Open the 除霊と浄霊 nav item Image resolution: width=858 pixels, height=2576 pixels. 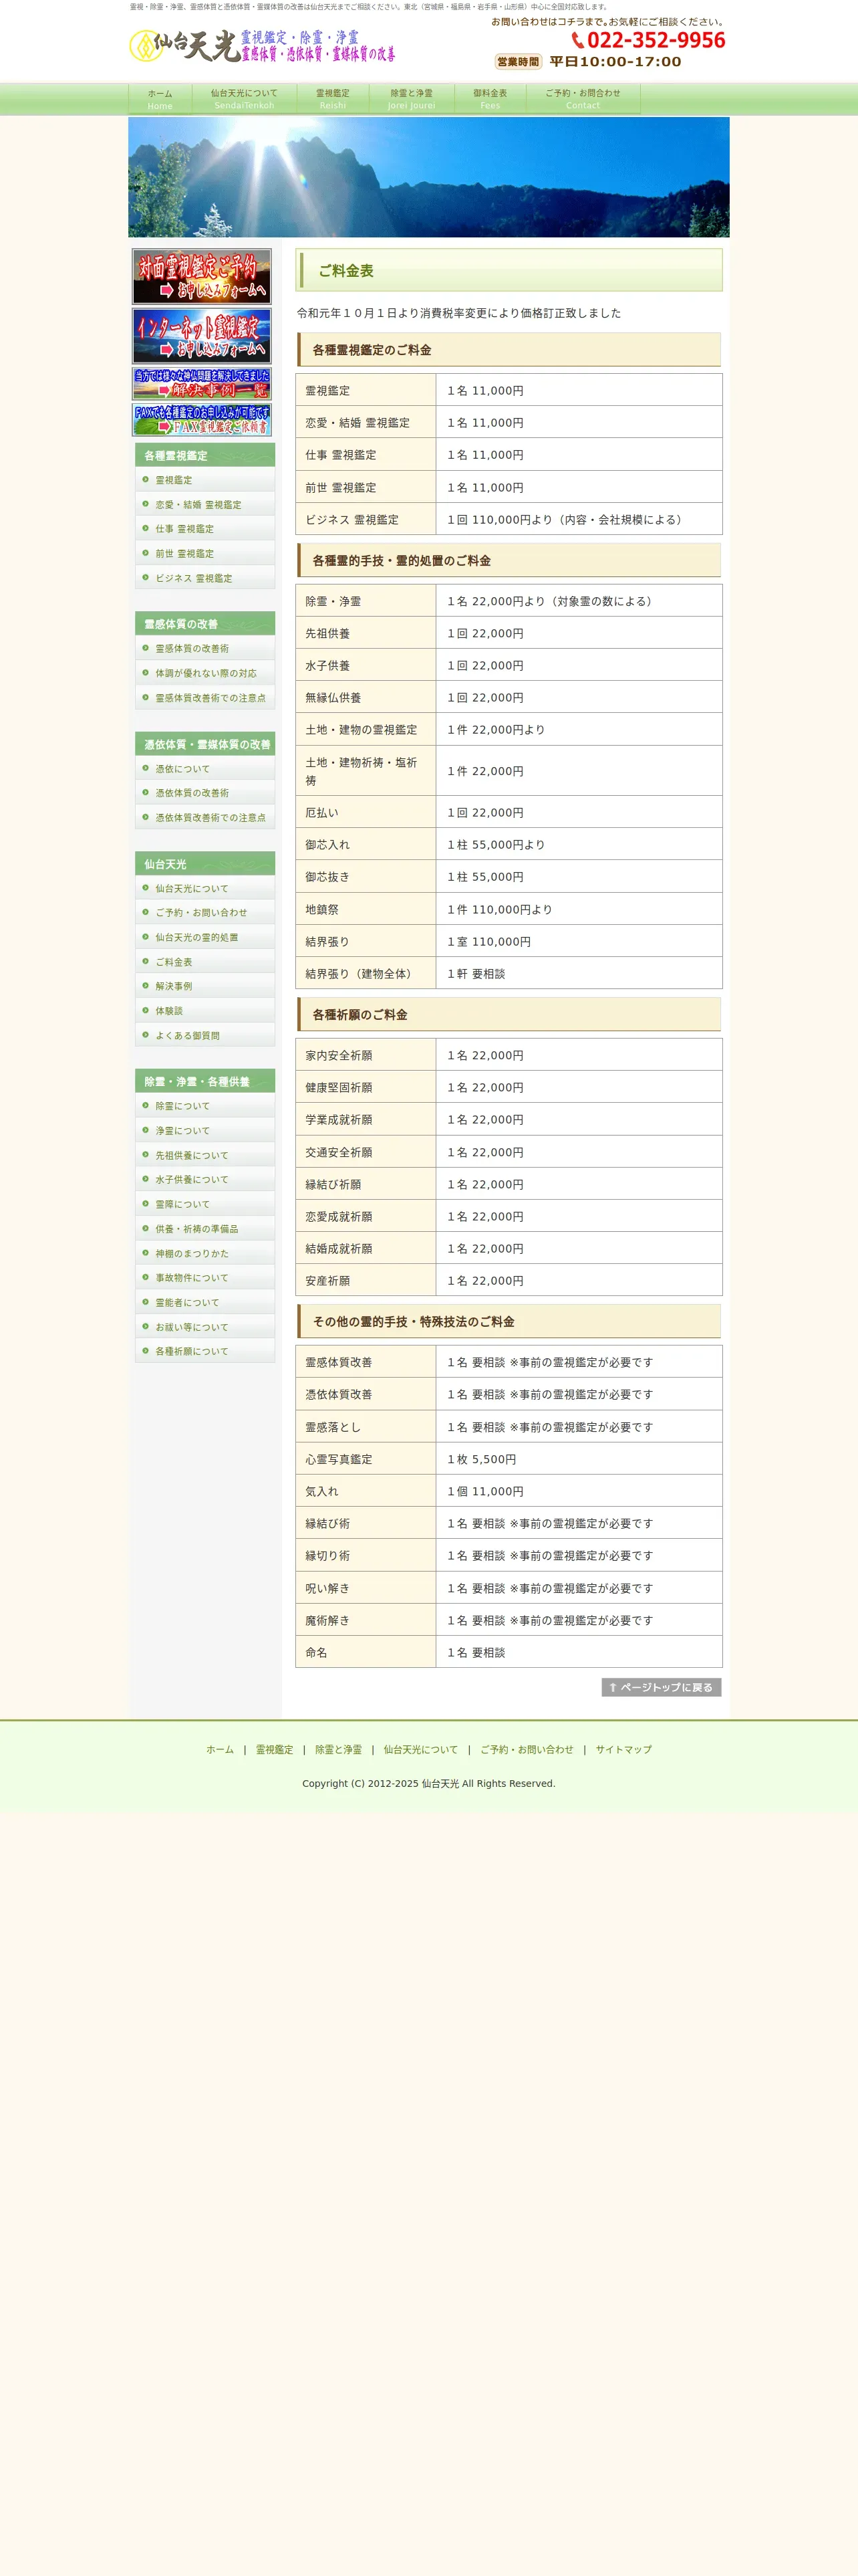pyautogui.click(x=412, y=99)
